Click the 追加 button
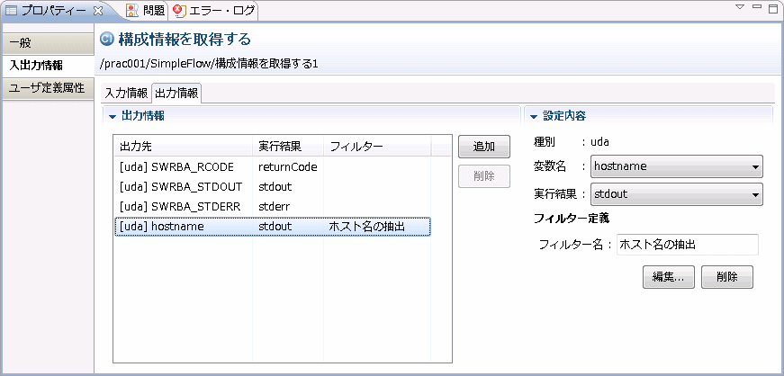Screen dimensions: 784x376 tap(484, 147)
